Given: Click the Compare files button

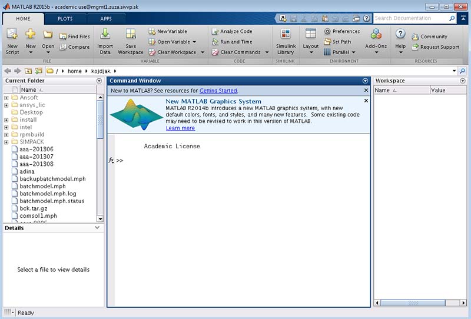Looking at the screenshot, I should (74, 47).
